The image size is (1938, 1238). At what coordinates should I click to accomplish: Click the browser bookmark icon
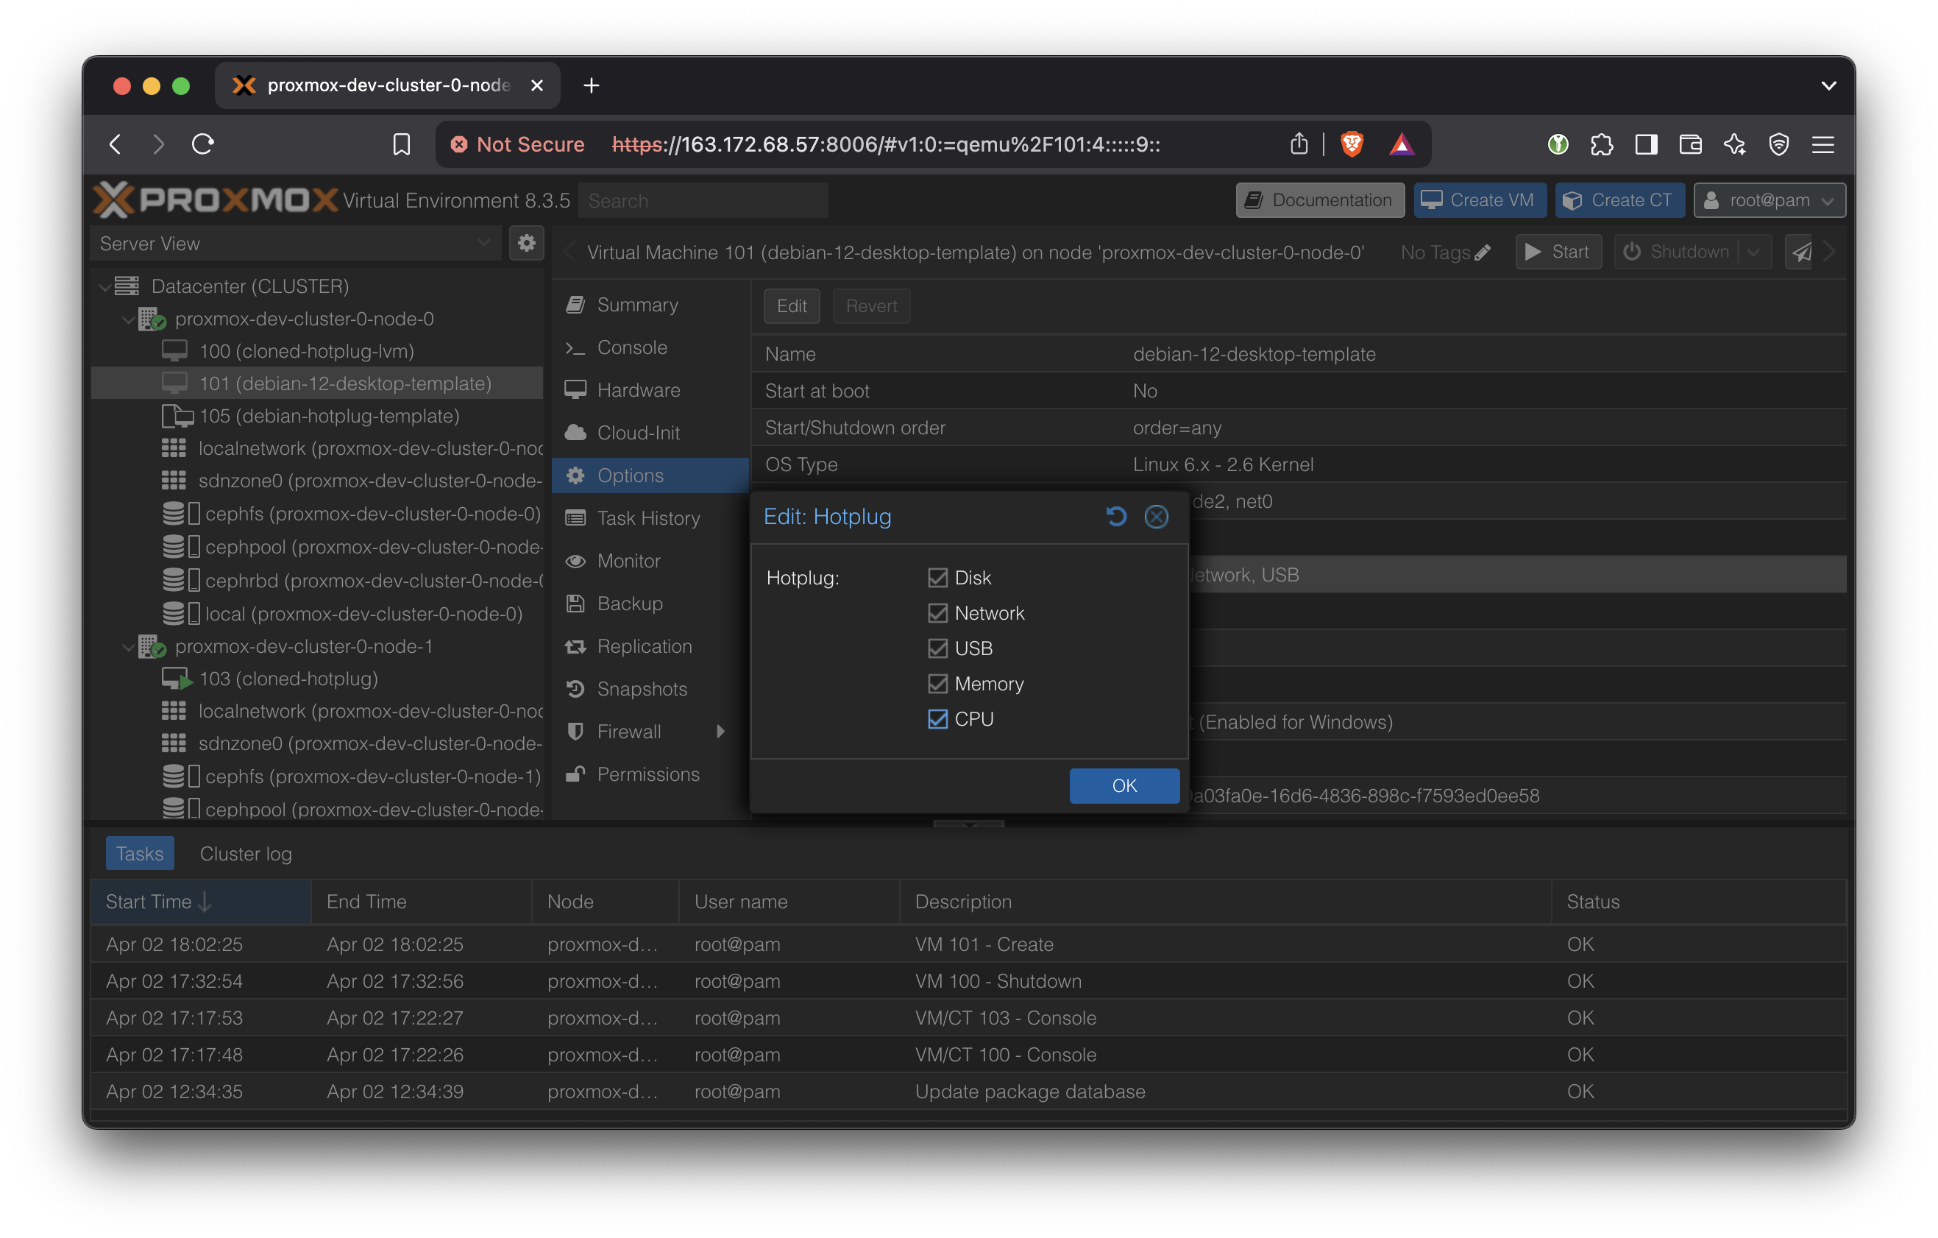tap(401, 144)
